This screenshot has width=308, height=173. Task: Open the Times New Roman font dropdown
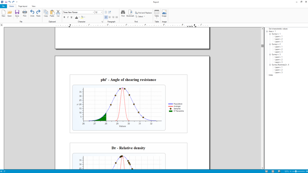[x=93, y=12]
